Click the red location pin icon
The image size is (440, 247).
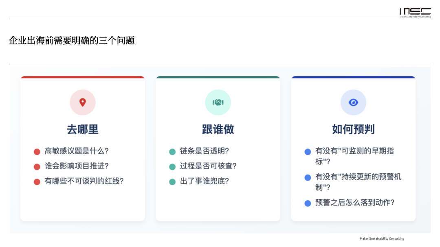pos(83,103)
